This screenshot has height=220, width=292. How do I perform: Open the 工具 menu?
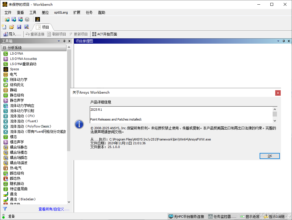click(x=33, y=12)
